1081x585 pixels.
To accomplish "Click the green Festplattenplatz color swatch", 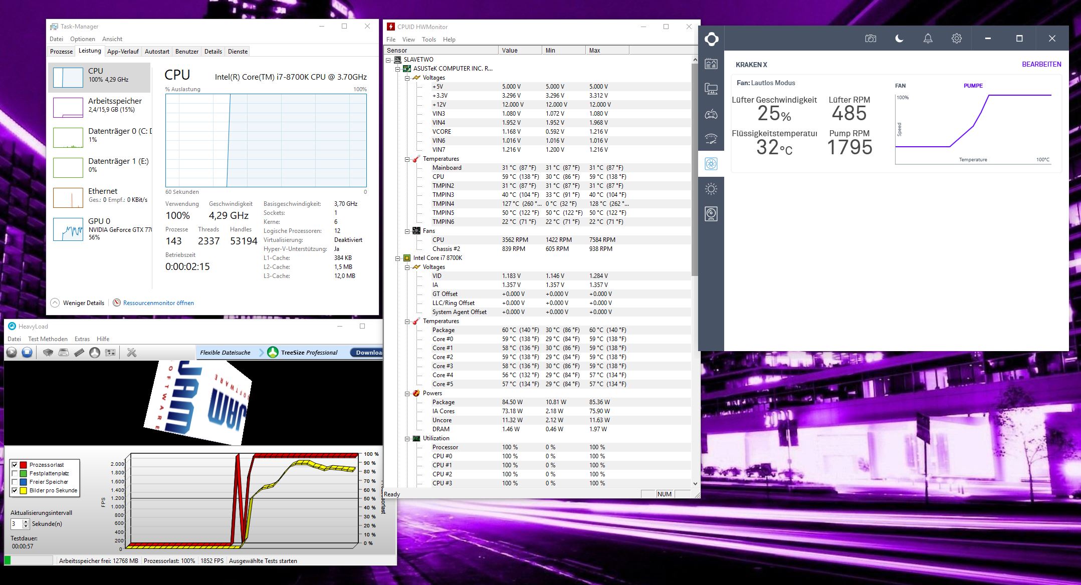I will [x=23, y=473].
